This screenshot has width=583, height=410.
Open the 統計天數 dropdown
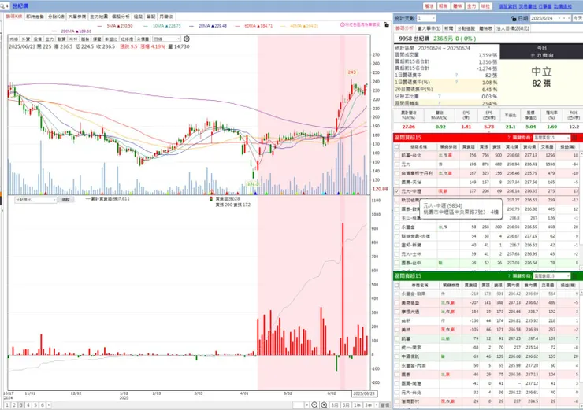point(425,18)
